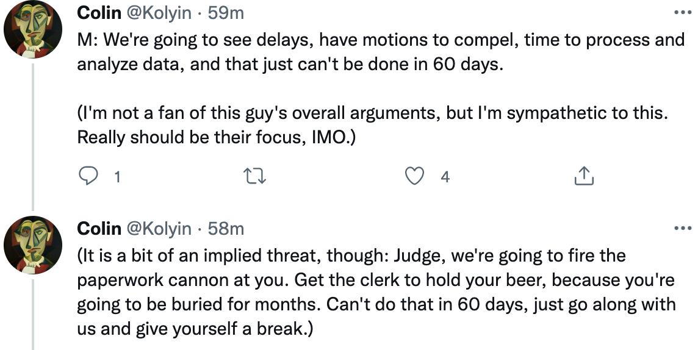The image size is (698, 350).
Task: Click the thread line connecting the tweets
Action: coord(33,137)
